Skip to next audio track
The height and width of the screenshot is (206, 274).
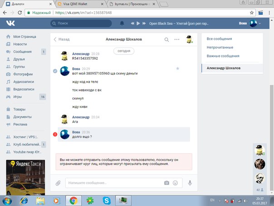[138, 23]
